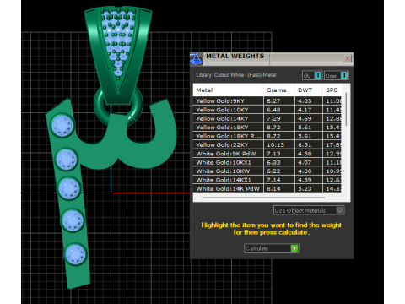The width and height of the screenshot is (405, 304).
Task: Toggle the User library switch
Action: (344, 75)
